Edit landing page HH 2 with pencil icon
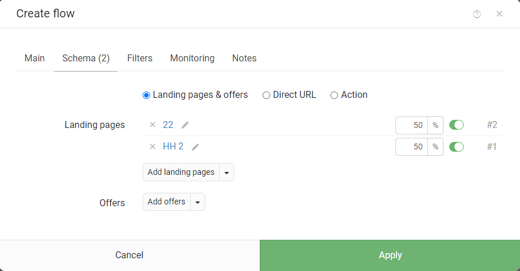 coord(195,147)
